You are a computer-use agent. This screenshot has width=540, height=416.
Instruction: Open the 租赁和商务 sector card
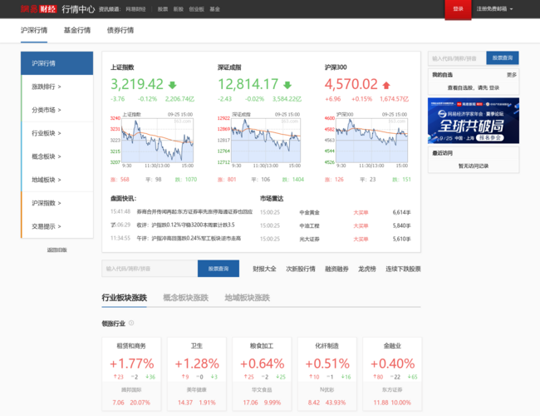[131, 374]
